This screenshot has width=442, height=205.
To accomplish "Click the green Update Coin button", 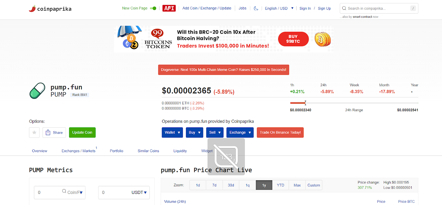I will tap(82, 132).
